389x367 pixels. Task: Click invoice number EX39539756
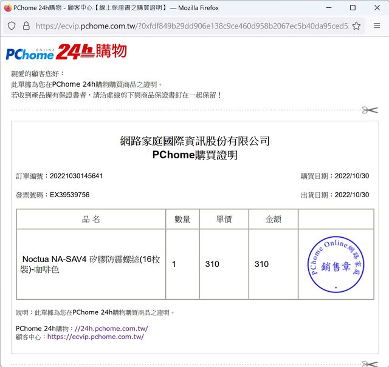[x=69, y=195]
